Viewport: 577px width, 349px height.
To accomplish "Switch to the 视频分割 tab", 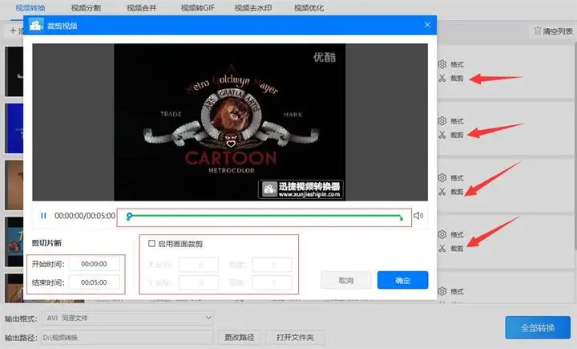I will [x=86, y=8].
